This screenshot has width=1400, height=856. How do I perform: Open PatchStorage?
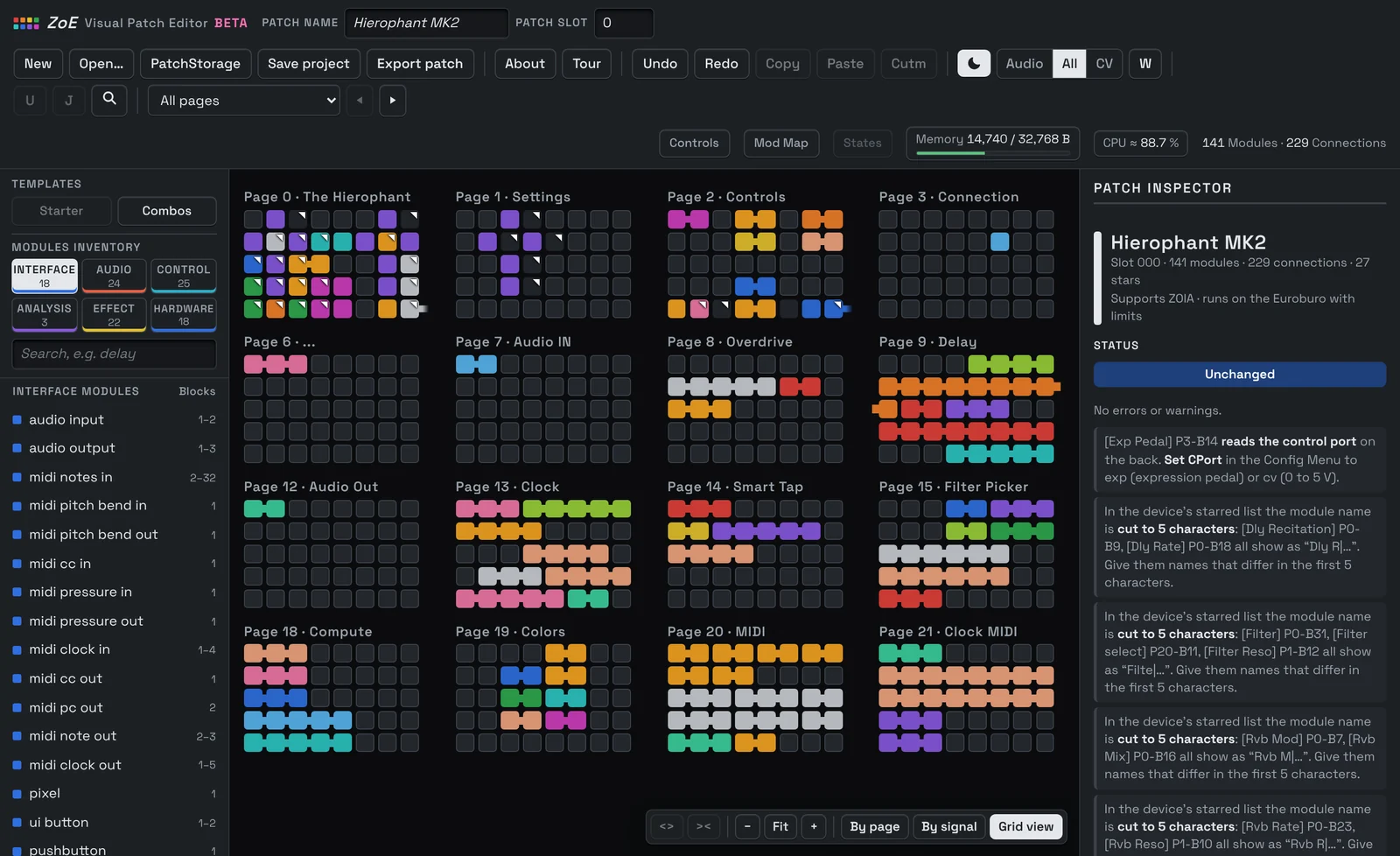[195, 64]
